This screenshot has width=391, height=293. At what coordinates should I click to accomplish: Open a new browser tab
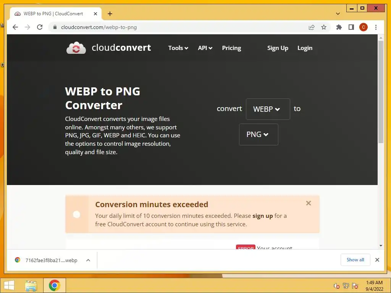click(x=110, y=14)
